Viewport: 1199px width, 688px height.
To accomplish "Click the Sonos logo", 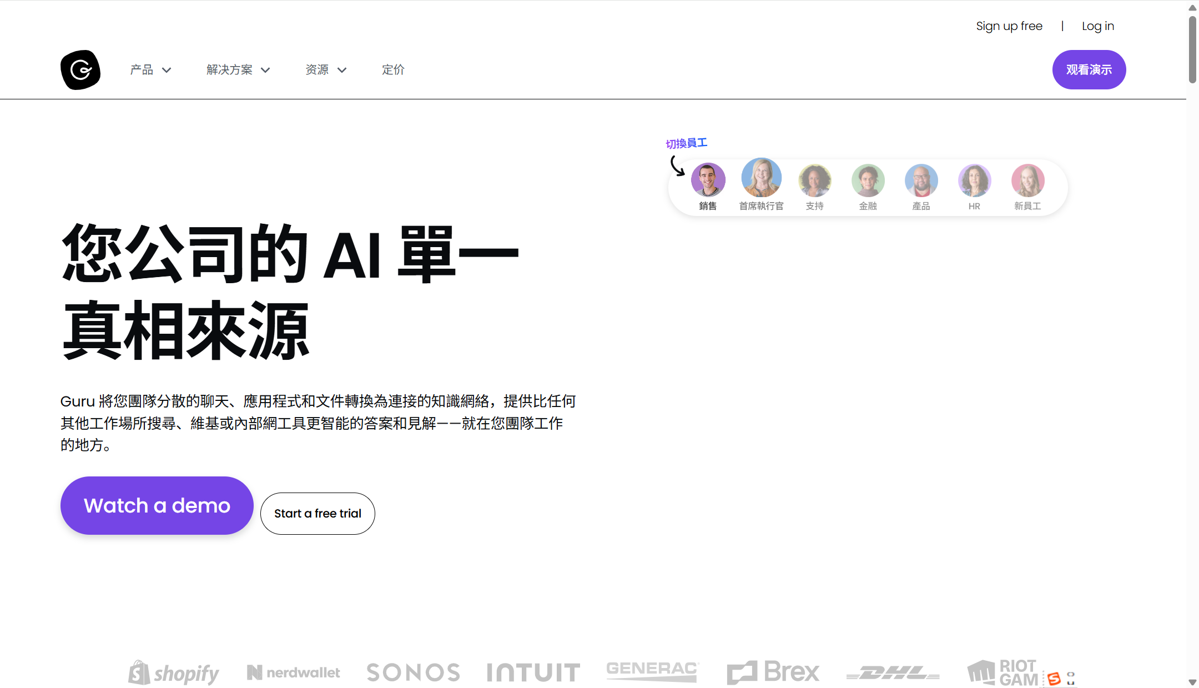I will 414,672.
